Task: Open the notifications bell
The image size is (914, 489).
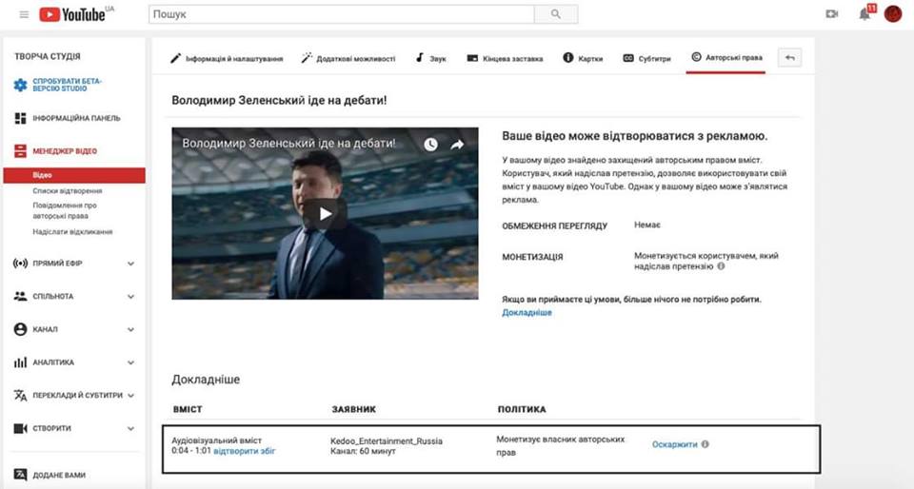Action: (x=863, y=14)
